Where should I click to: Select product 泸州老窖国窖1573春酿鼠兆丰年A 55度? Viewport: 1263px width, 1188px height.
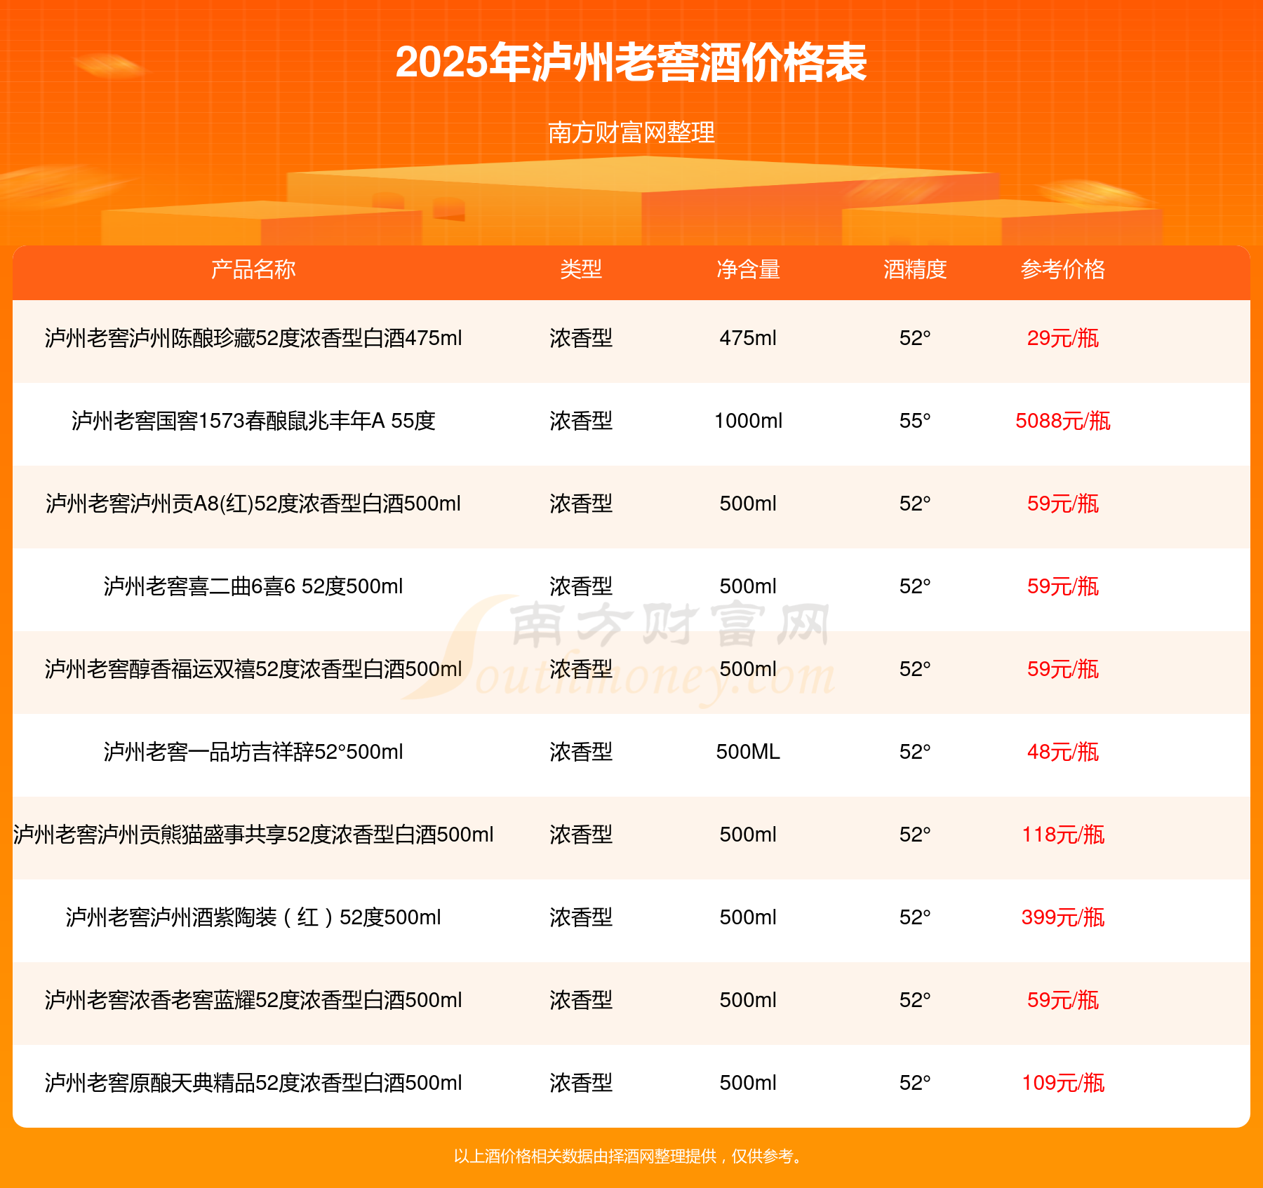click(253, 421)
